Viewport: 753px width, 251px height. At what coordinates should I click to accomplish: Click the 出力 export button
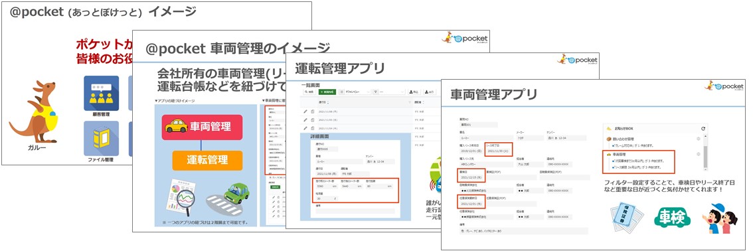coord(430,91)
